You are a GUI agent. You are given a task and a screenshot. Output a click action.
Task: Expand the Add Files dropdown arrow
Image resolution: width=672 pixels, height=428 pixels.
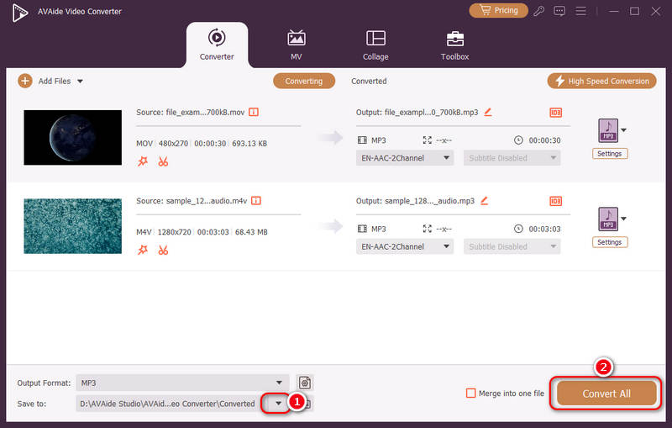[81, 82]
